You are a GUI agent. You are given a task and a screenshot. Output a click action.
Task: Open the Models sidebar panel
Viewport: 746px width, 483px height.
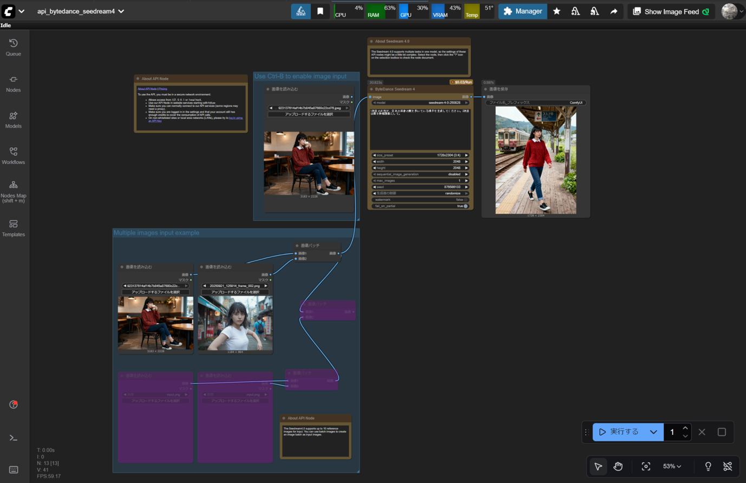coord(14,120)
